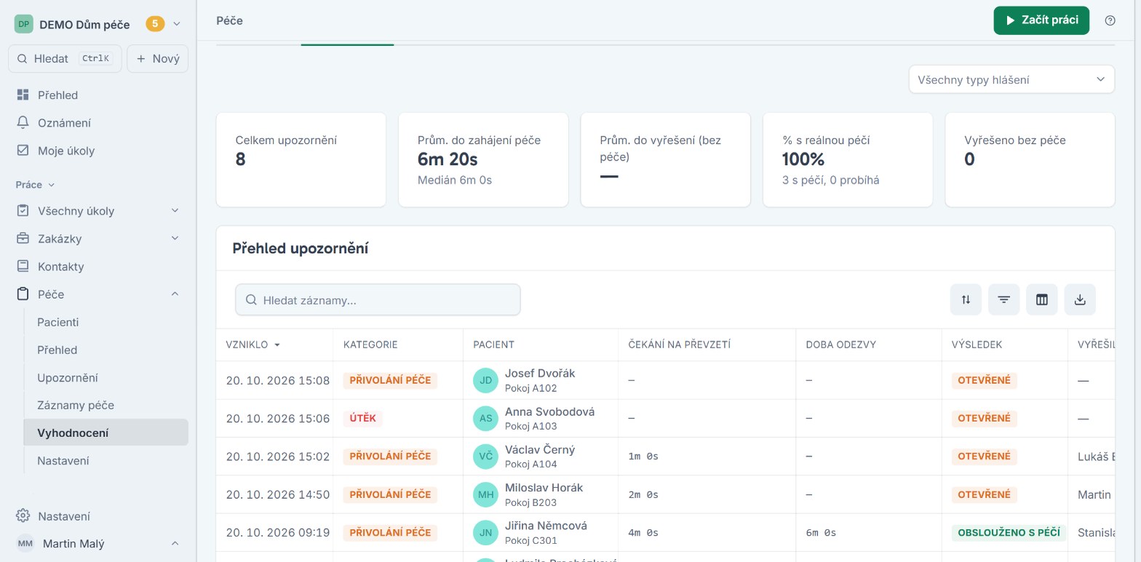Click the Začít práci button

coord(1041,20)
